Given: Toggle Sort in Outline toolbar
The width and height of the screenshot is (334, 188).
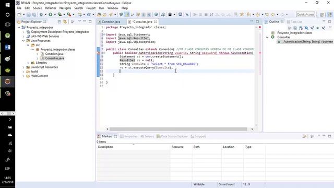Looking at the screenshot, I should click(301, 28).
